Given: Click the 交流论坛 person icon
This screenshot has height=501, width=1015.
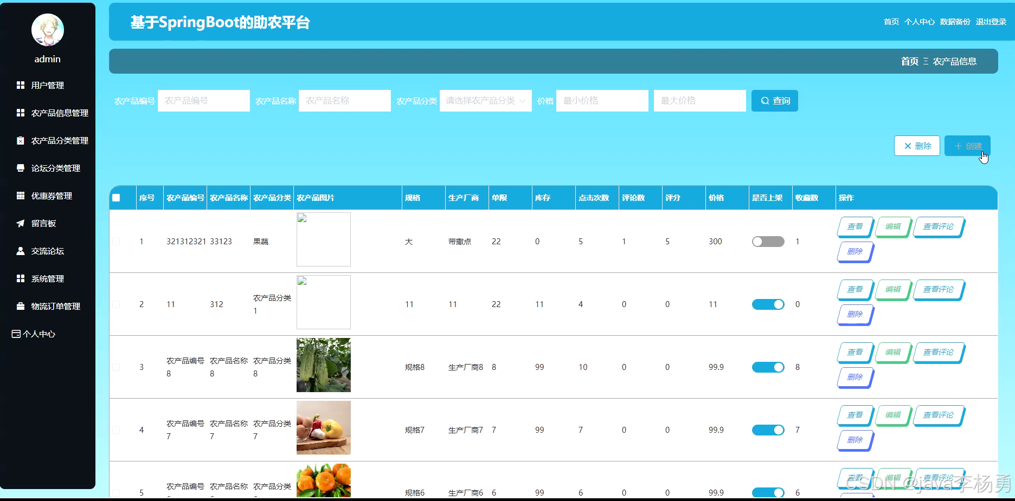Looking at the screenshot, I should pos(21,251).
